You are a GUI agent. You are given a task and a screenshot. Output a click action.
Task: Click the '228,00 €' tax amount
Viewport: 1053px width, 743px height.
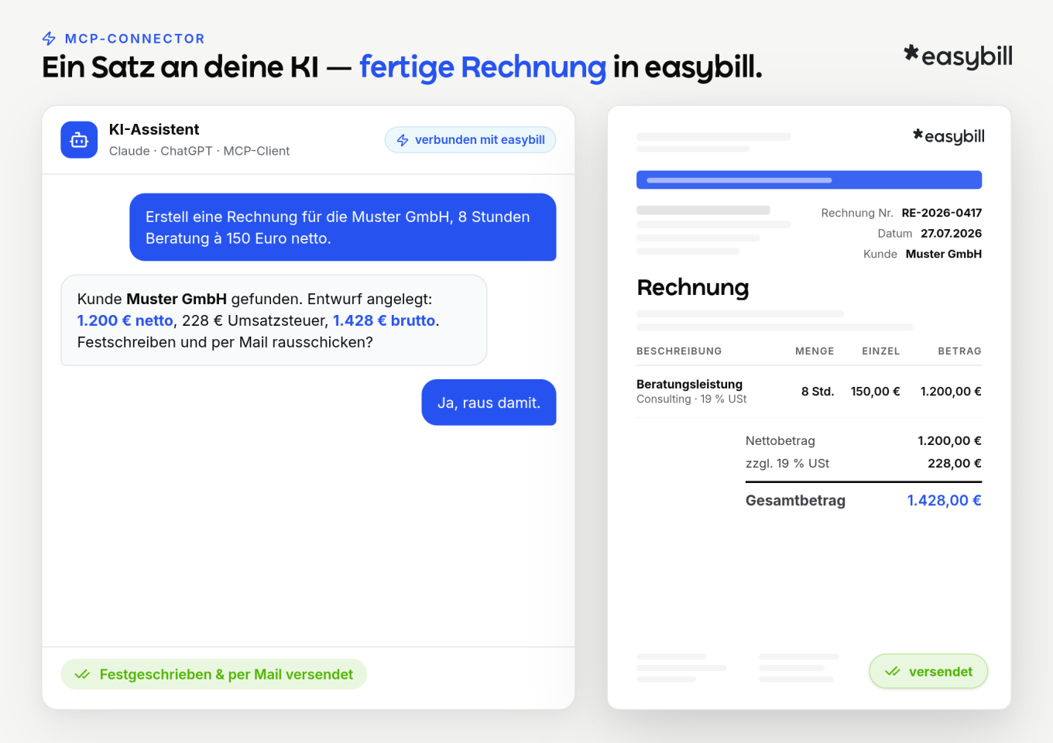coord(955,464)
